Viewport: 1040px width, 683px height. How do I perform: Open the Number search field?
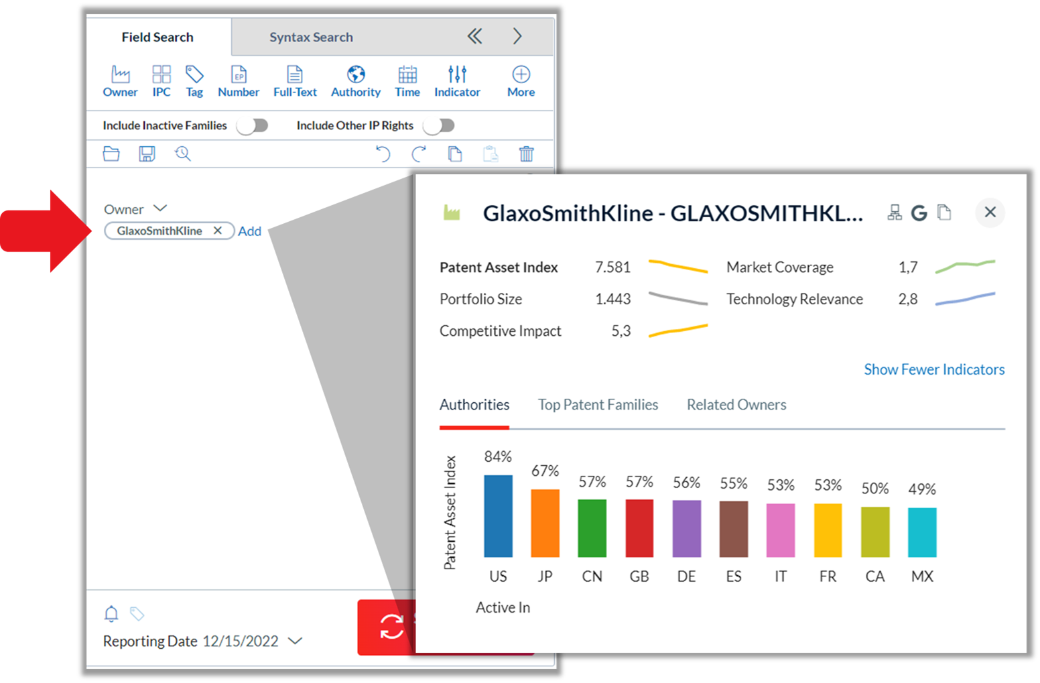(239, 81)
